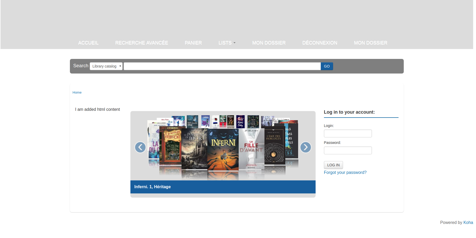This screenshot has width=476, height=238.
Task: Open Recherche Avancée
Action: point(142,43)
